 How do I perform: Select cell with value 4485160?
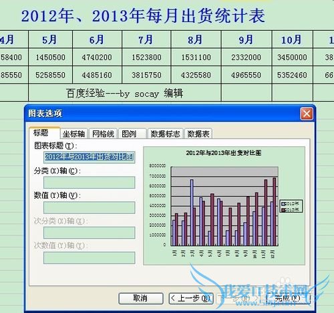[97, 75]
